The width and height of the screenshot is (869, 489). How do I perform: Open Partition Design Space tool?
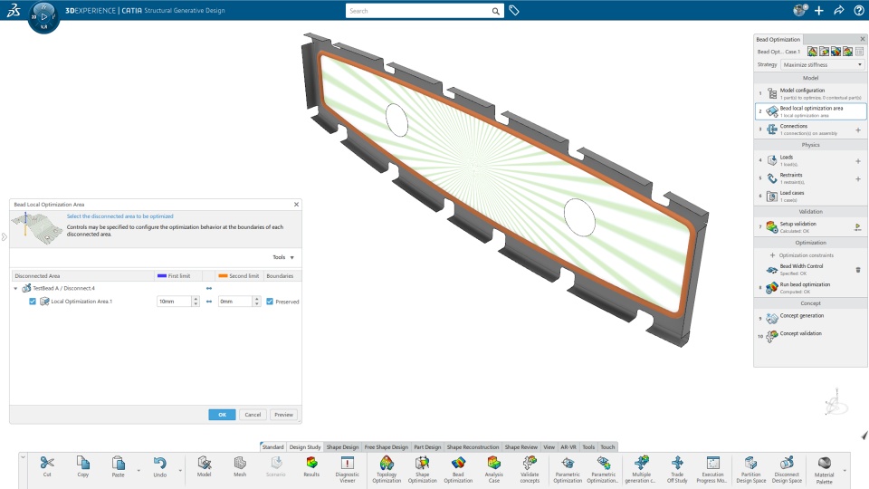pyautogui.click(x=751, y=469)
